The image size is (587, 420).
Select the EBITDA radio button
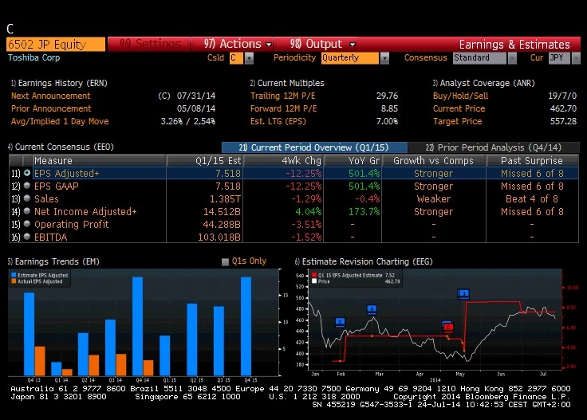point(27,237)
